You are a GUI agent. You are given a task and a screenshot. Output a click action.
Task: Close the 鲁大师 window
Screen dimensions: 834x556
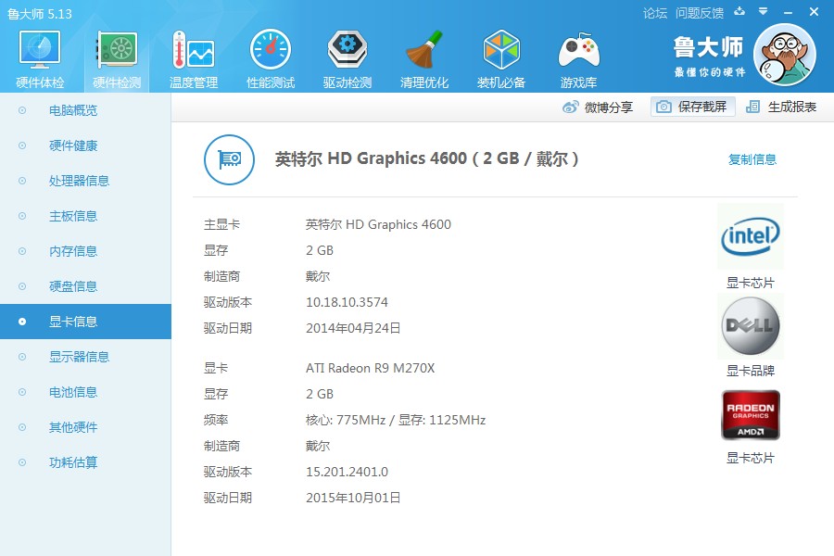point(814,12)
